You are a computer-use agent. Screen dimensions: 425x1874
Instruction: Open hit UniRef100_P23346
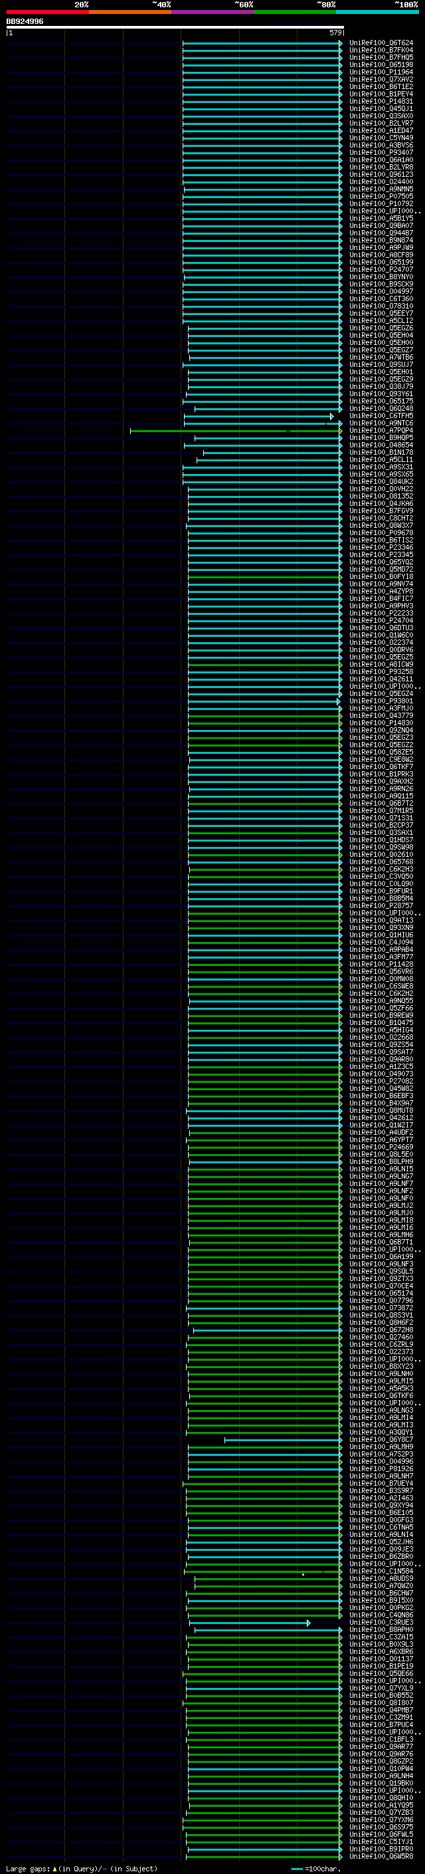click(381, 547)
